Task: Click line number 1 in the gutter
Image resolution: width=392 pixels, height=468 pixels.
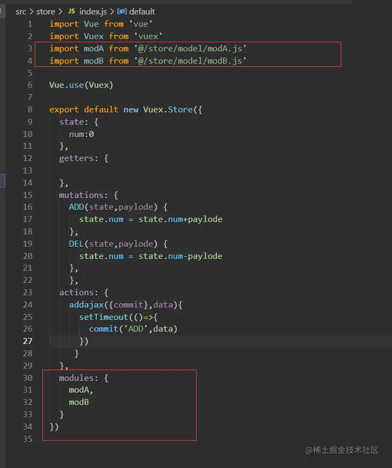Action: coord(30,24)
